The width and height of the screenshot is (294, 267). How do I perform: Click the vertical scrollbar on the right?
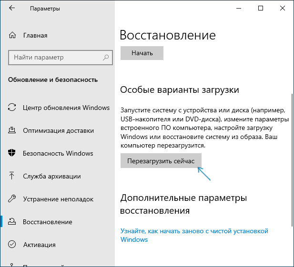[291, 143]
